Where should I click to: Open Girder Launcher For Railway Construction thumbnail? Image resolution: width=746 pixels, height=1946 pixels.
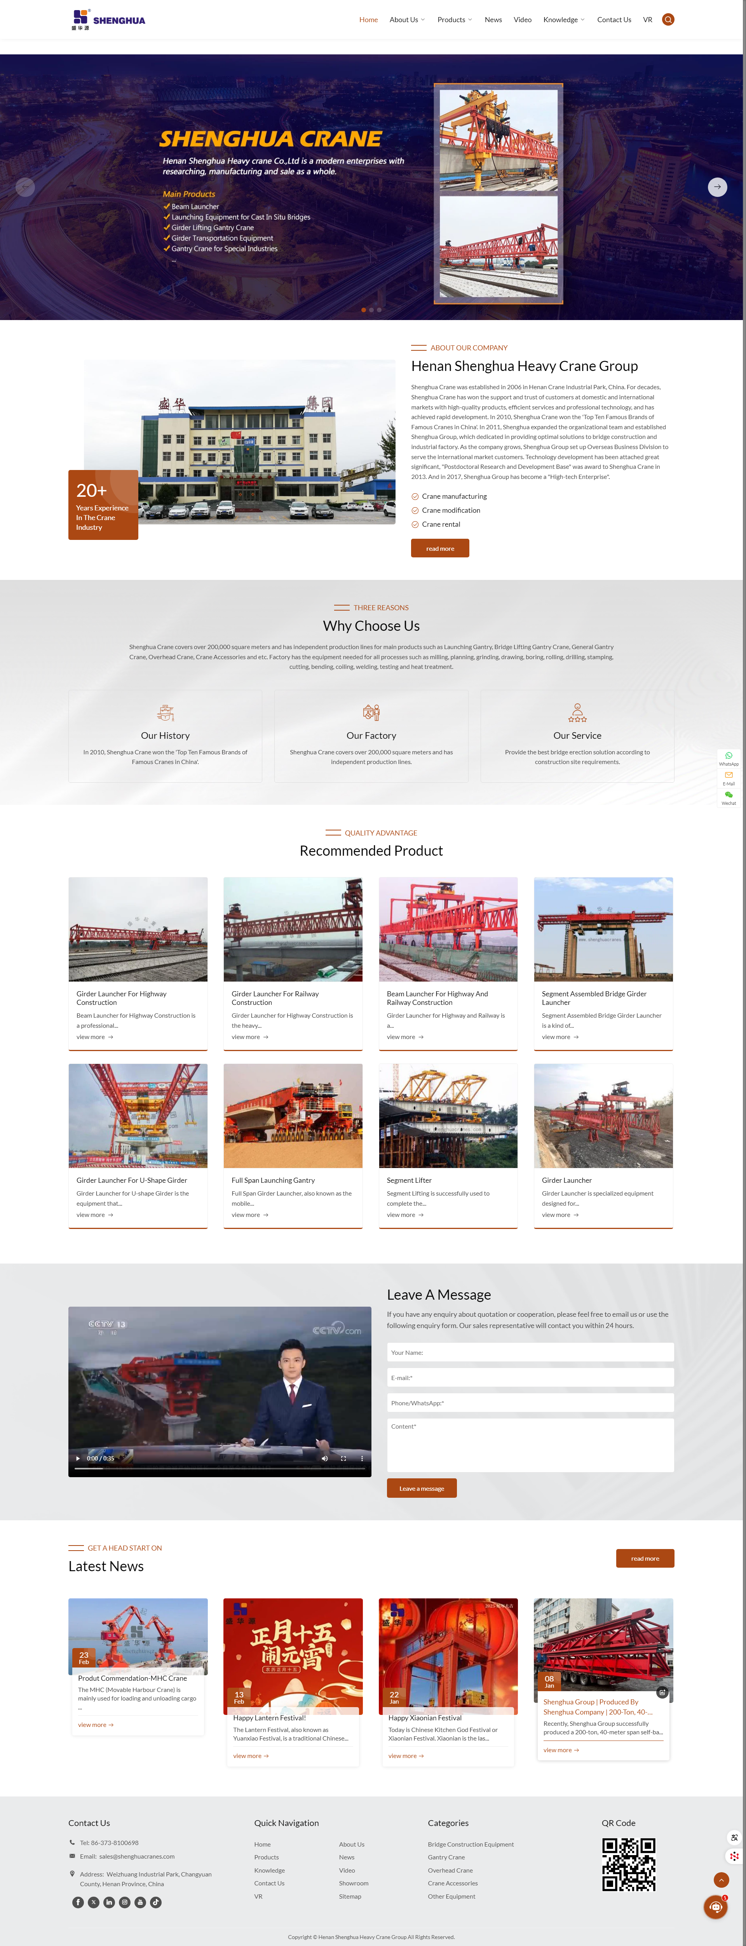click(293, 928)
